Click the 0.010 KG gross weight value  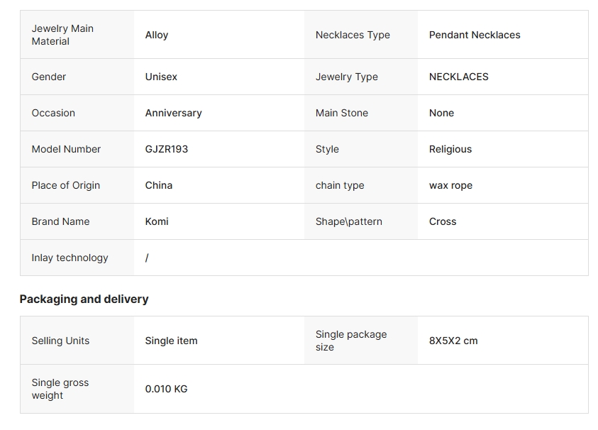click(166, 389)
